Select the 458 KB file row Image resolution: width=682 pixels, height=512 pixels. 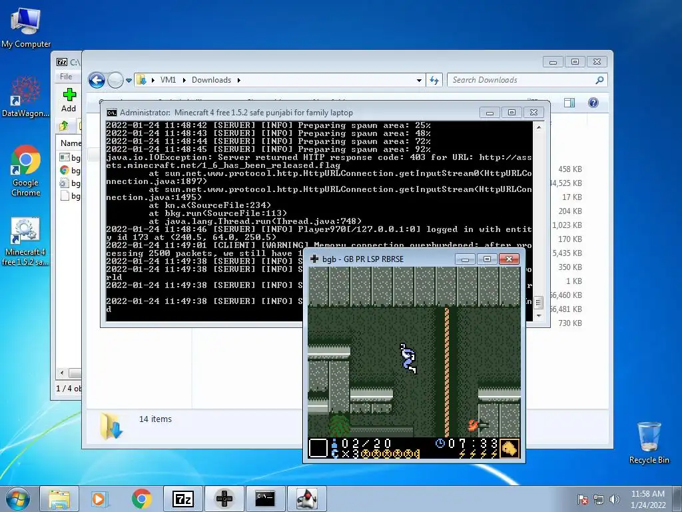tap(570, 169)
